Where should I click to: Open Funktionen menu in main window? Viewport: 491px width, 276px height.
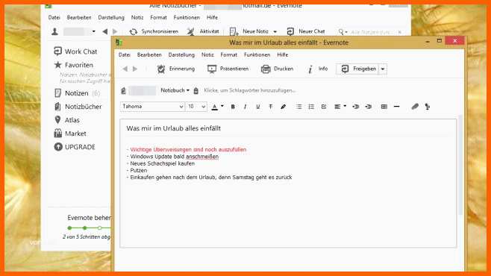[187, 17]
